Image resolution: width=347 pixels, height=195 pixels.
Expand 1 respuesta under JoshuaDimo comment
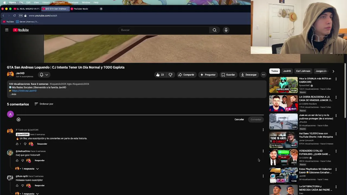27,169
